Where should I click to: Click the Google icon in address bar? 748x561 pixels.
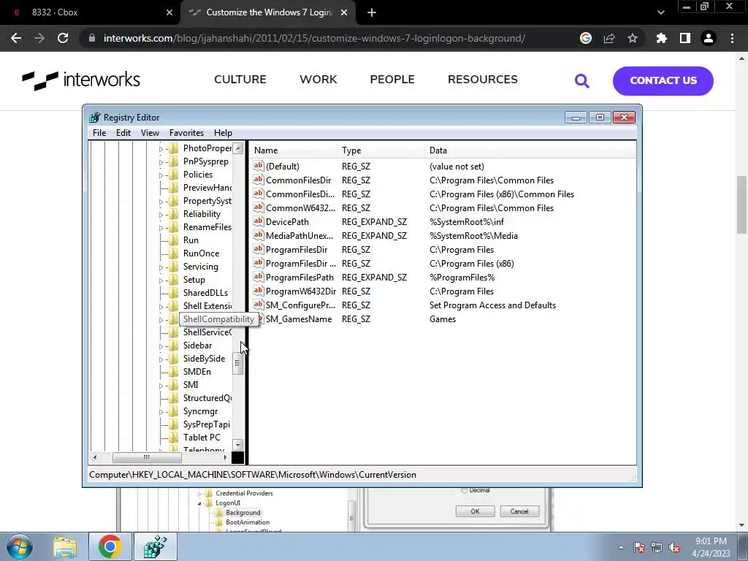pyautogui.click(x=586, y=38)
